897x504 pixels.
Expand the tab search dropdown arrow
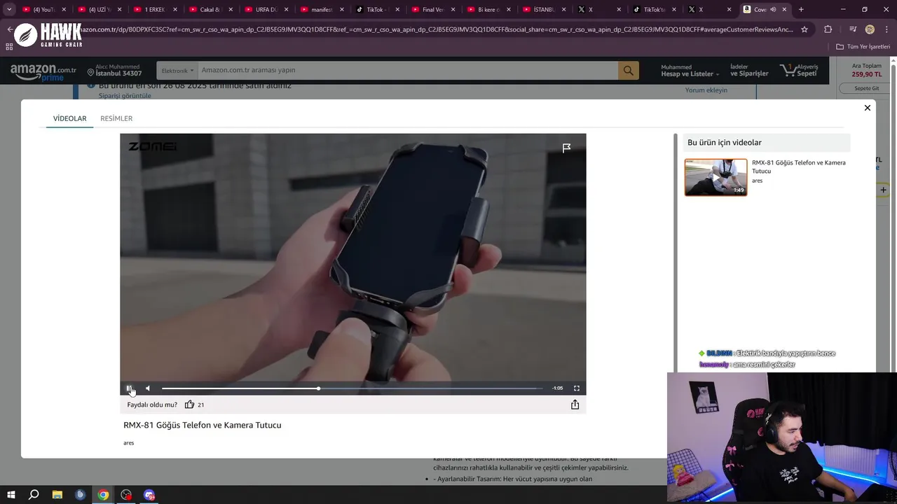[9, 10]
